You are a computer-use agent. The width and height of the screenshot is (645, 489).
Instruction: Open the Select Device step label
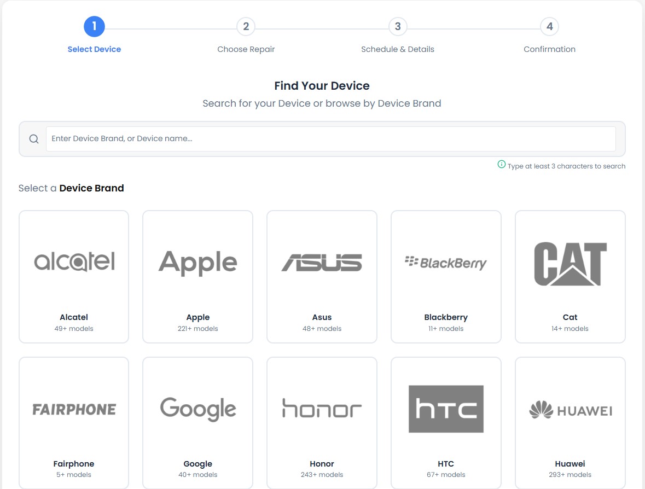(x=94, y=49)
